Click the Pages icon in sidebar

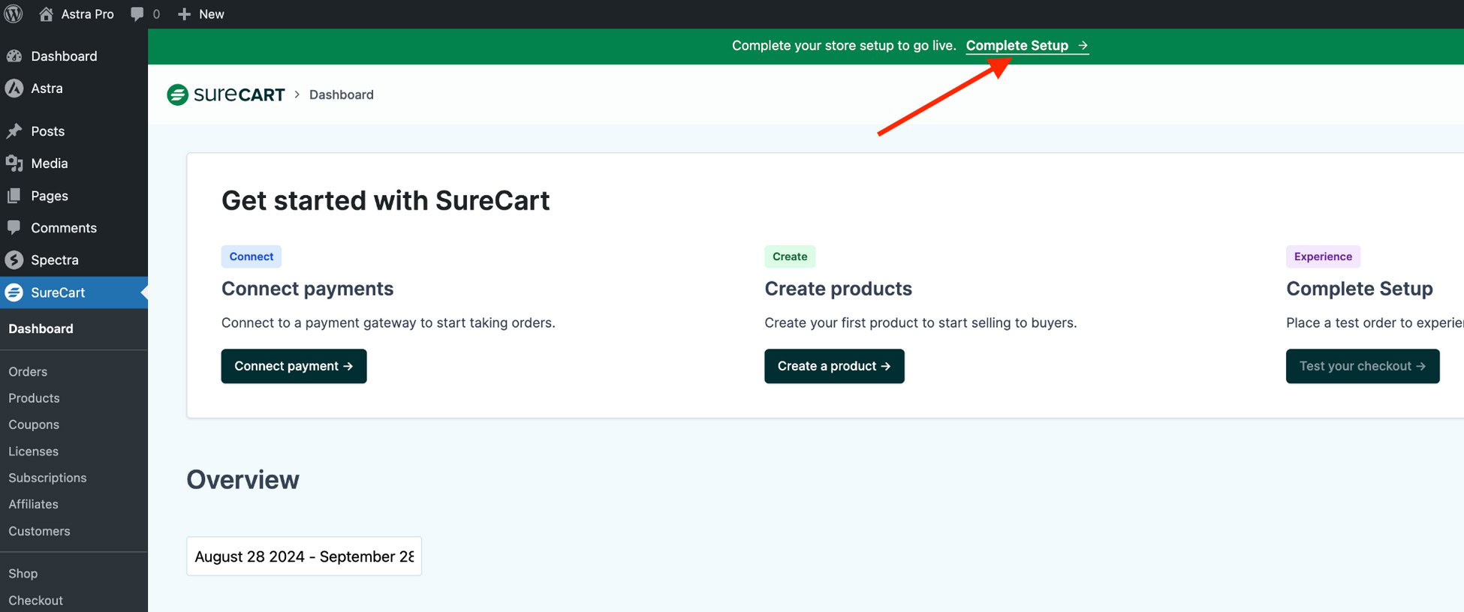14,196
